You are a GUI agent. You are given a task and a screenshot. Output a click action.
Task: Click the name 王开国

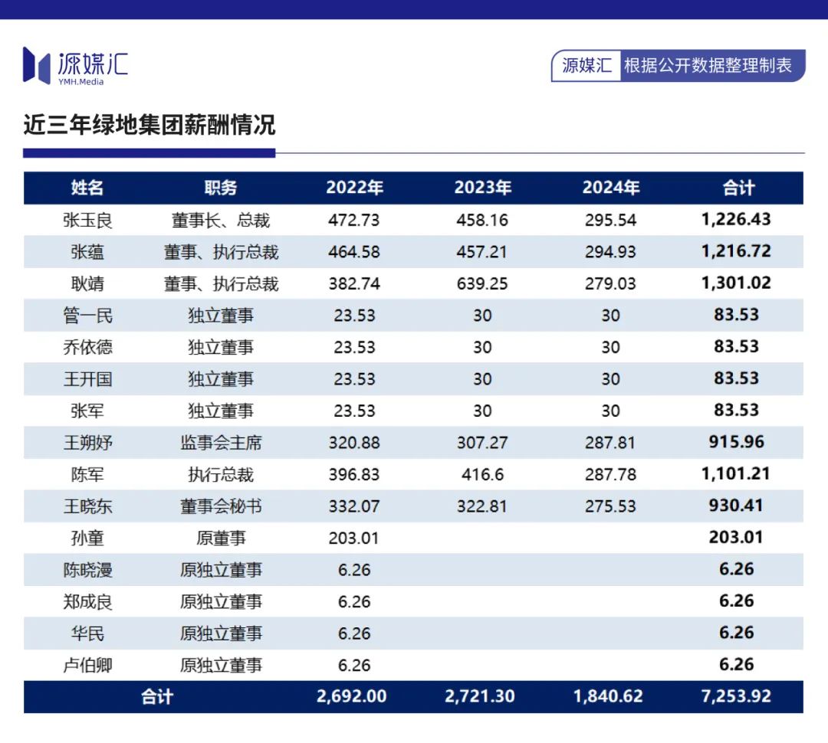[x=87, y=379]
